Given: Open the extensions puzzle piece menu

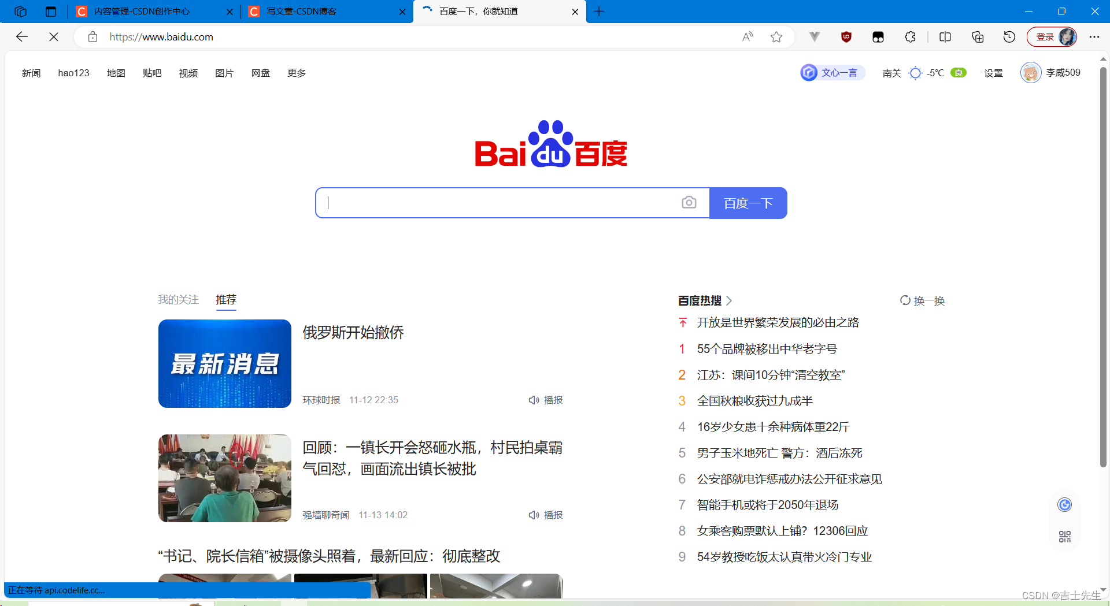Looking at the screenshot, I should coord(910,37).
